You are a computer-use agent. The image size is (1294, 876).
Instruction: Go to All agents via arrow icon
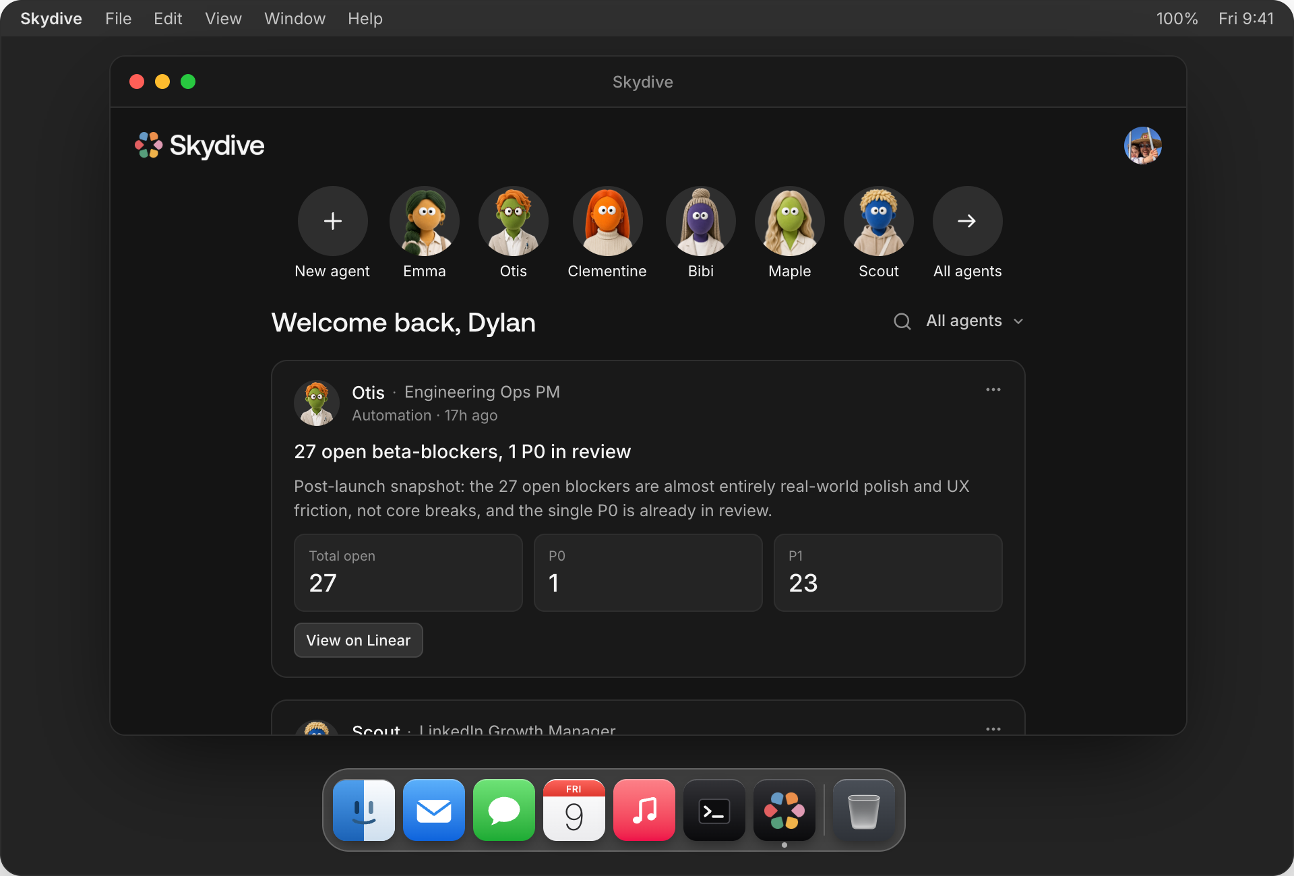[x=968, y=221]
